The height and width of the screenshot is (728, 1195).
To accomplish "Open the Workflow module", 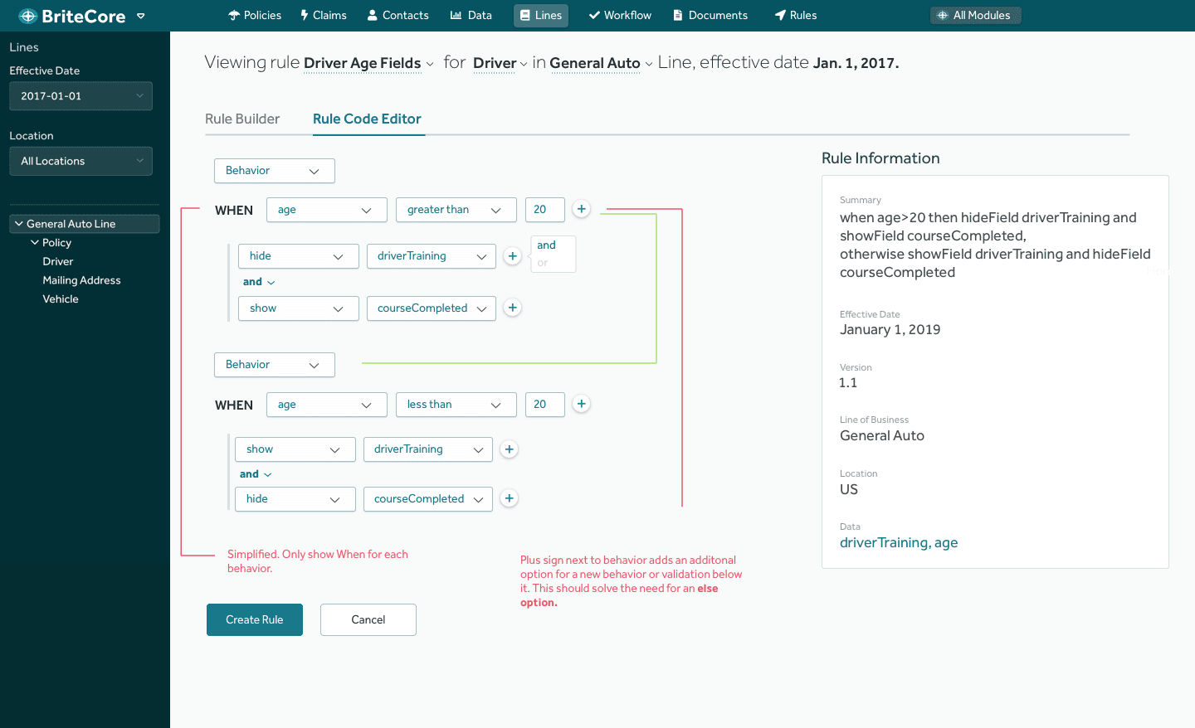I will [620, 16].
